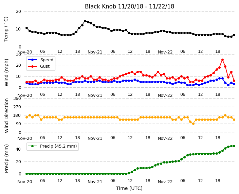Image resolution: width=239 pixels, height=194 pixels.
Task: Click the green Precip (45.2 mm) legend entry
Action: coord(53,146)
